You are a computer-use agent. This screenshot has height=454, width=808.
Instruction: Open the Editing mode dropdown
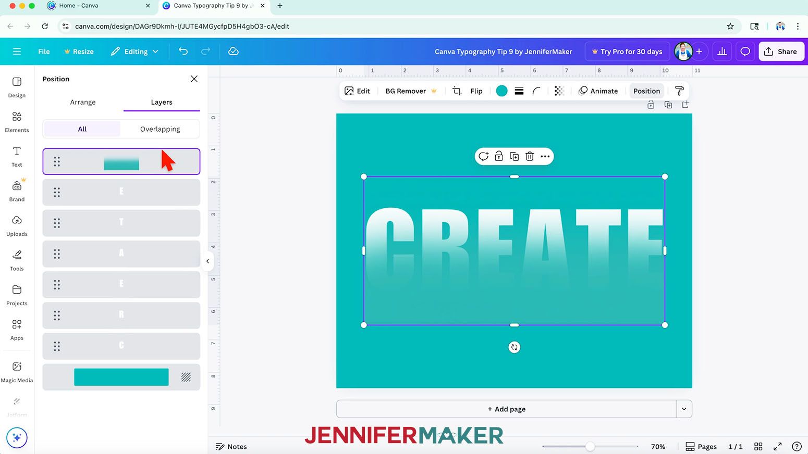click(x=135, y=52)
